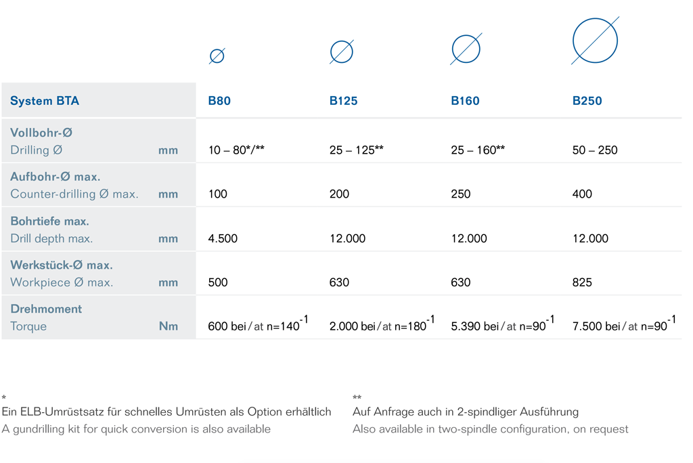693x463 pixels.
Task: Click the Werkstück-Ø max. row label
Action: pos(99,273)
